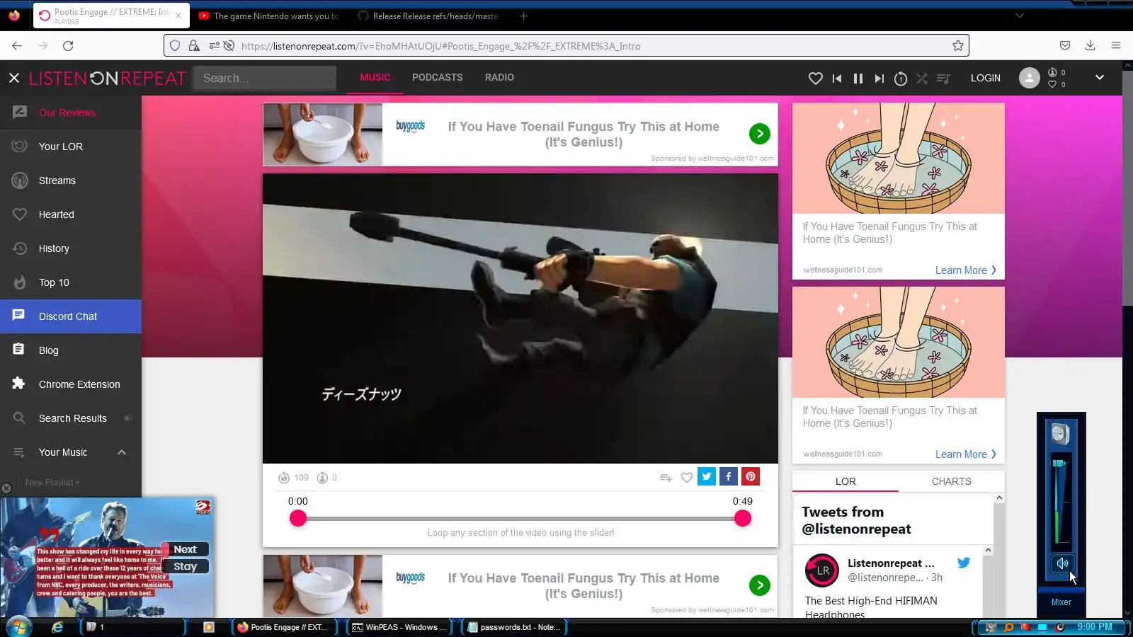Pause the playing video

(858, 79)
